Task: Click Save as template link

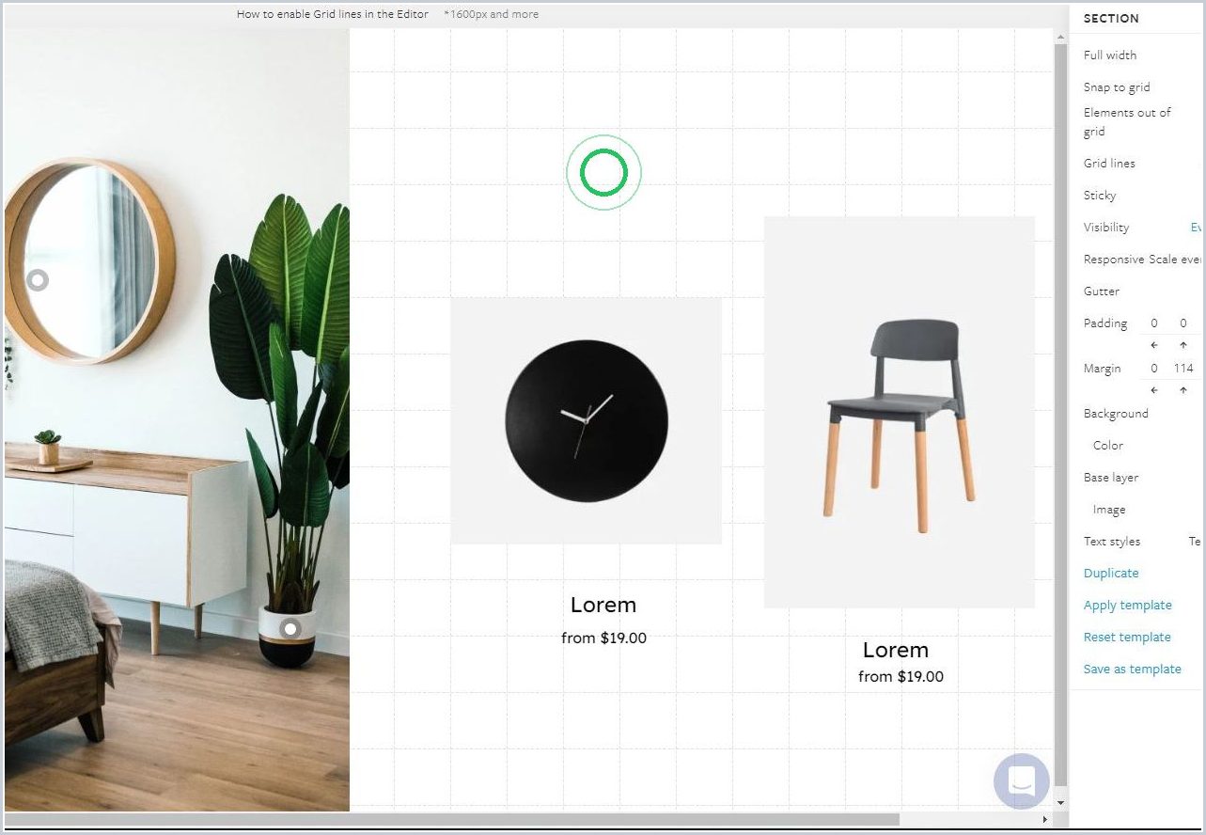Action: (x=1133, y=669)
